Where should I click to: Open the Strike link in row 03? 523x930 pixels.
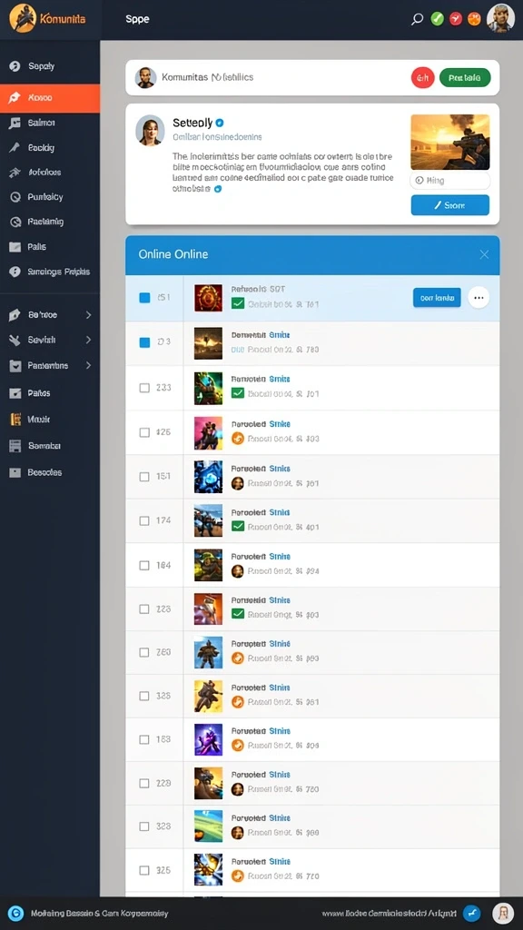pos(280,334)
